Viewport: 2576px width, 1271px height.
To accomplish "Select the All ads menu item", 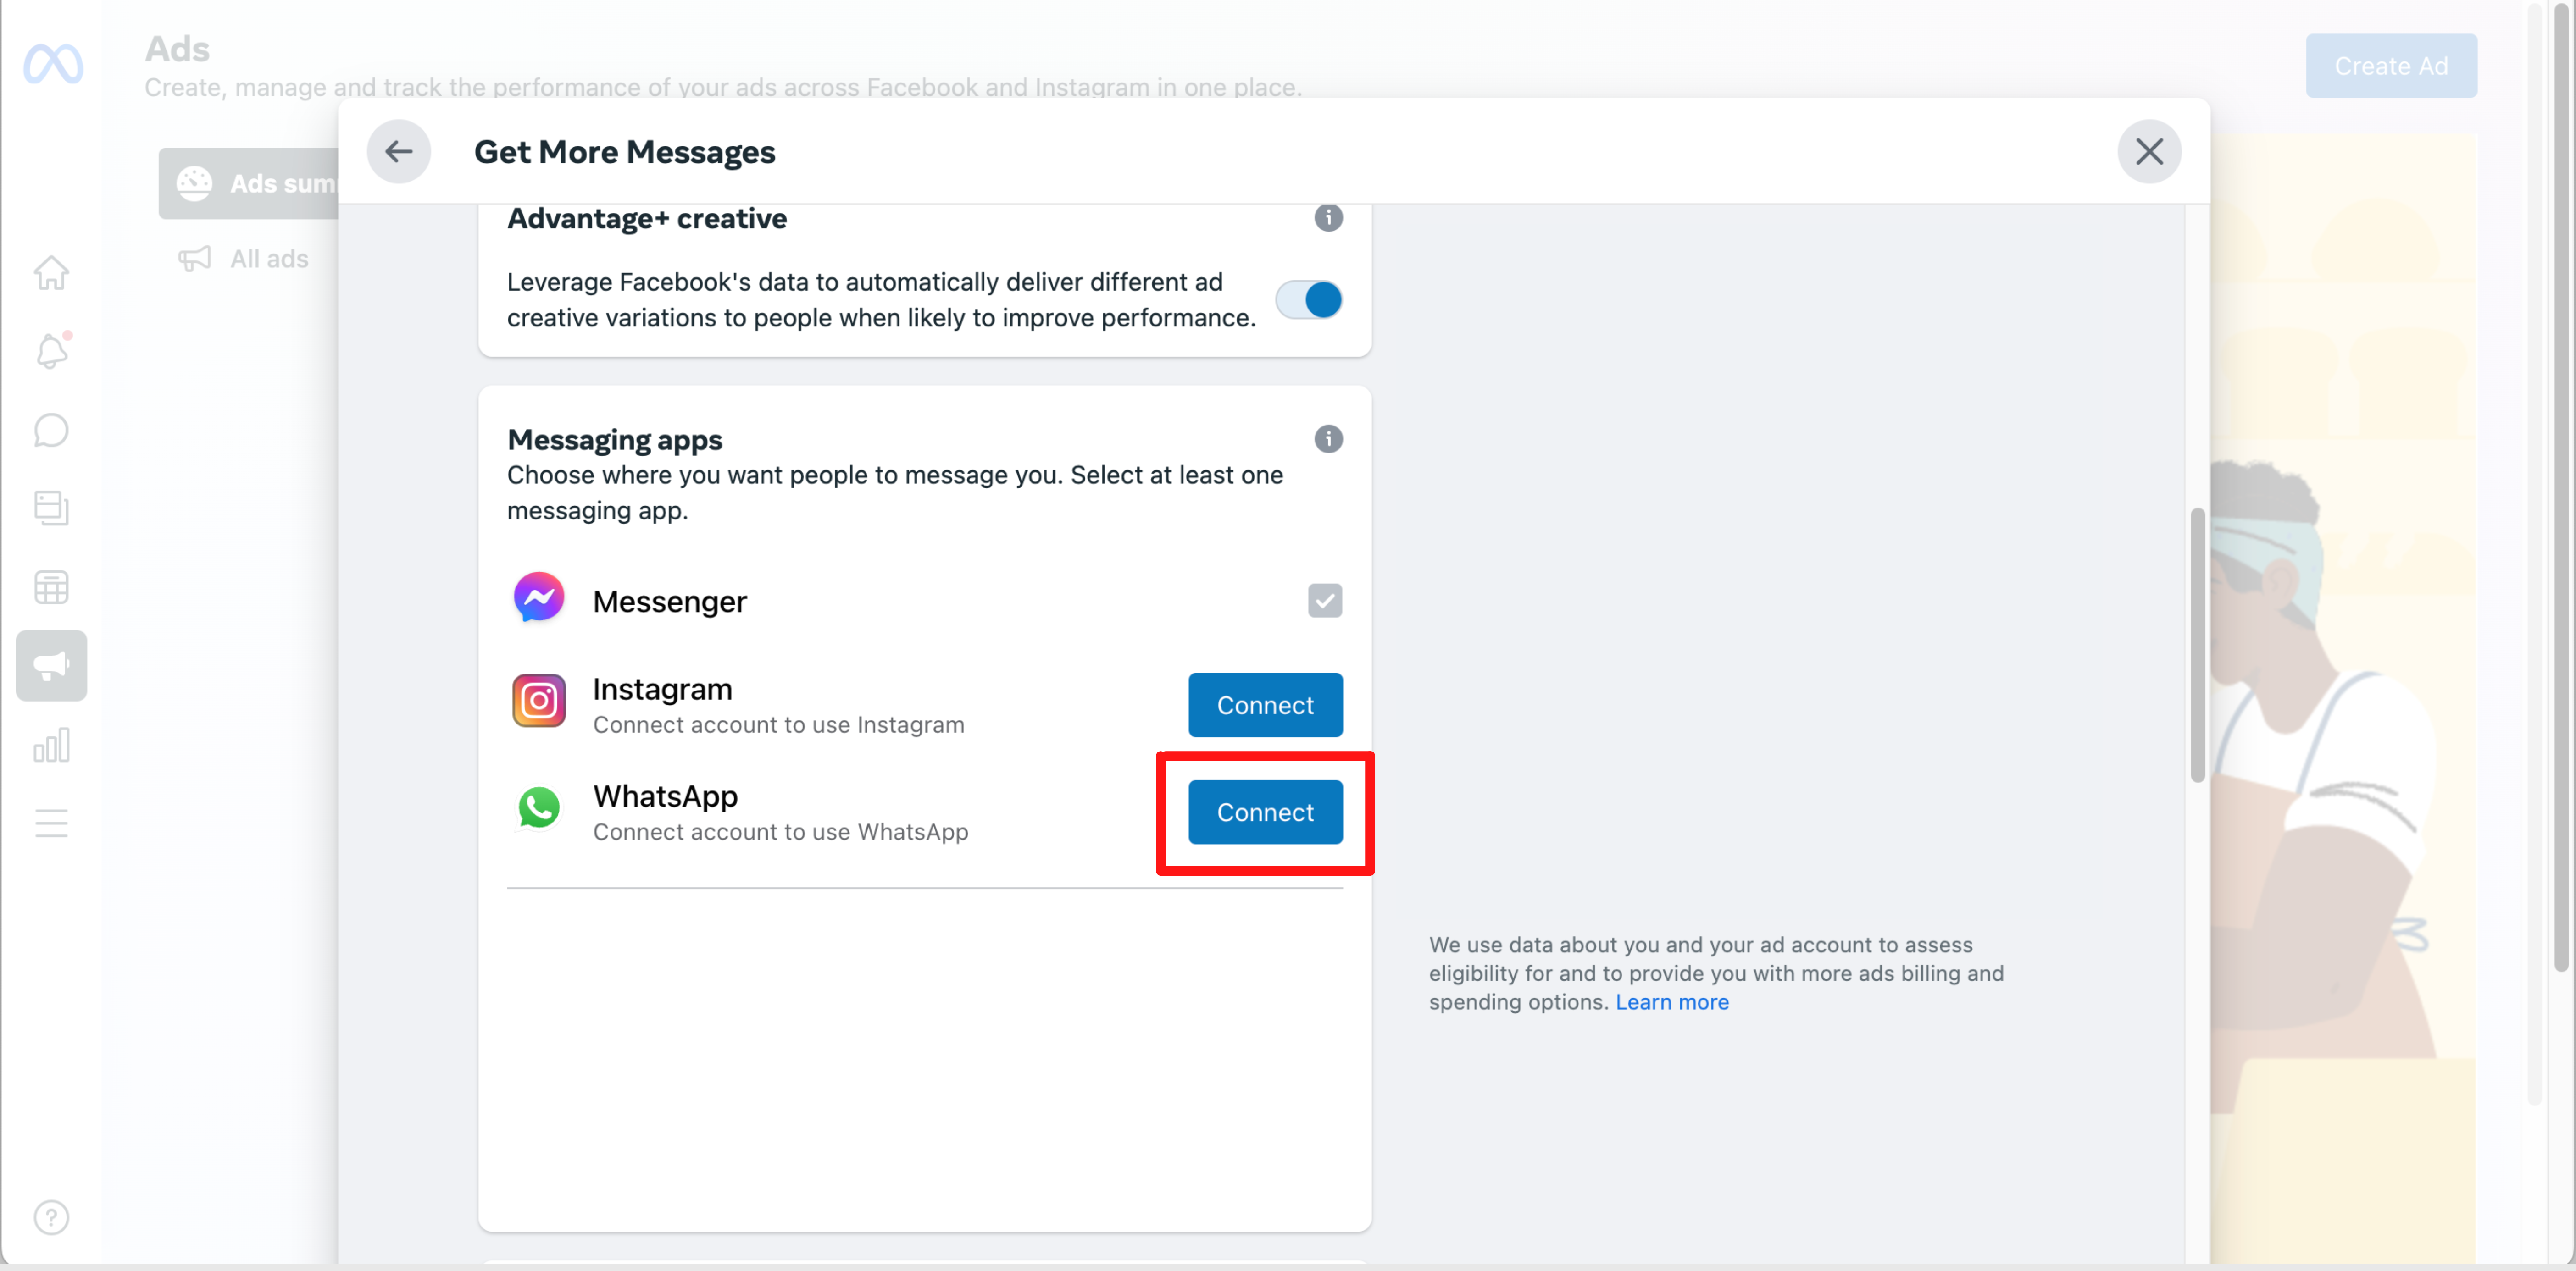I will tap(243, 259).
